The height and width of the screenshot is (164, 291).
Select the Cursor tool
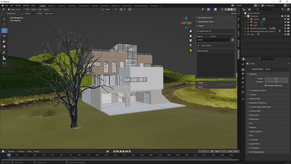(x=4, y=24)
